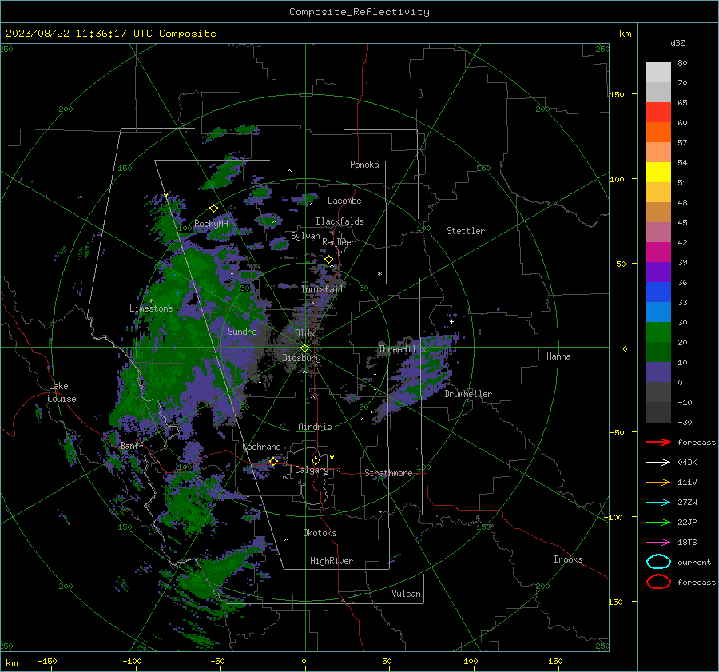Click the Brooks city label
This screenshot has height=672, width=719.
click(568, 559)
